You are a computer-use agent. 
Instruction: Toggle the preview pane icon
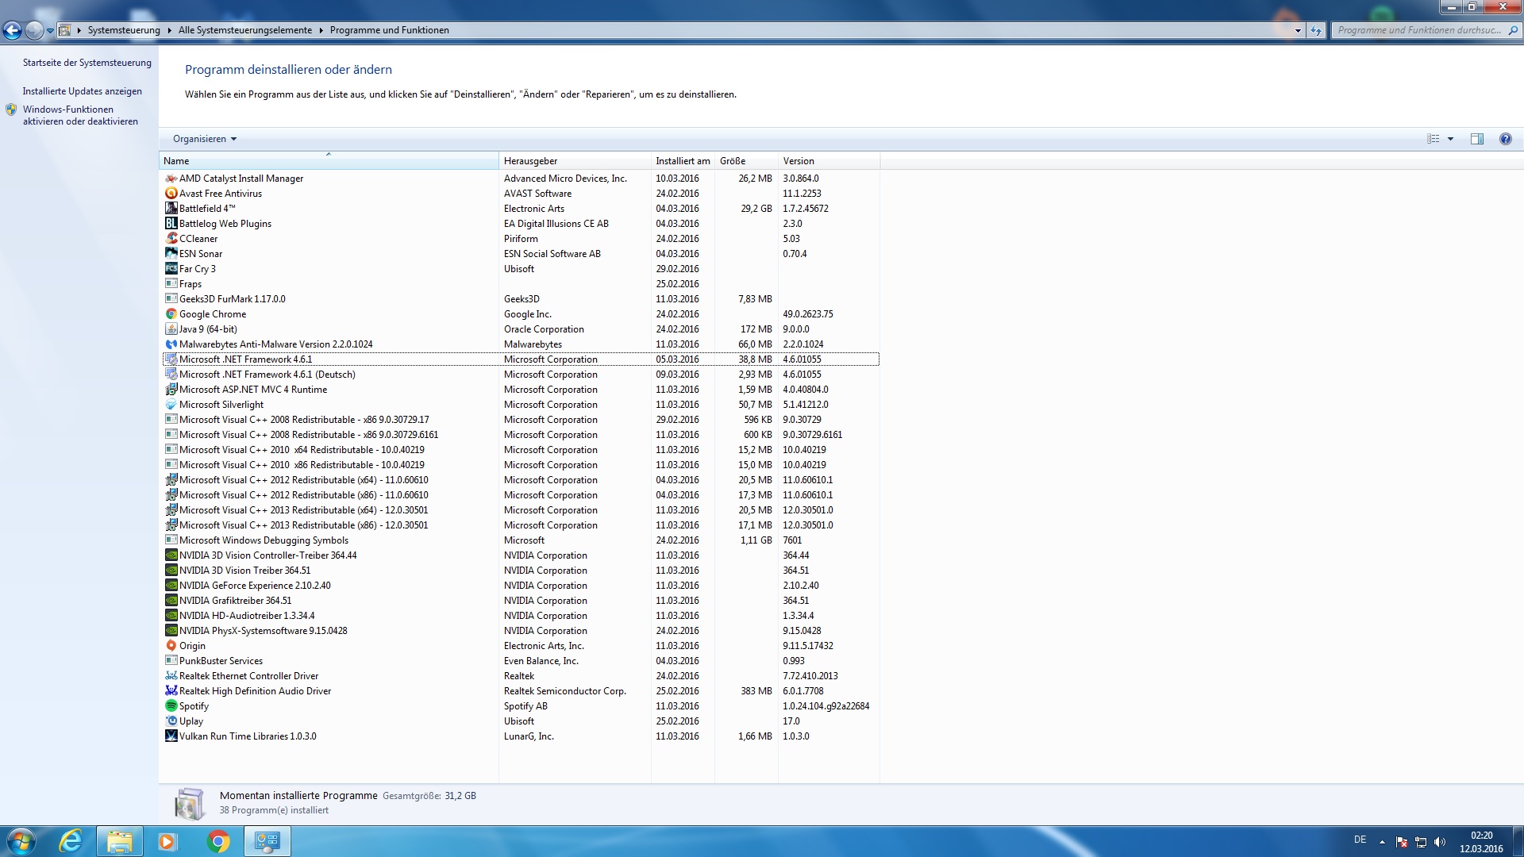[x=1476, y=139]
